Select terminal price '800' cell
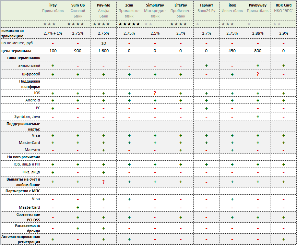The width and height of the screenshot is (297, 245). tap(258, 51)
